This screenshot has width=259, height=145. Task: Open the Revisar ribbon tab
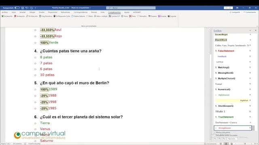click(94, 12)
